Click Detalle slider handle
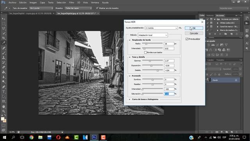Image resolution: width=250 pixels, height=141 pixels. pos(158,70)
